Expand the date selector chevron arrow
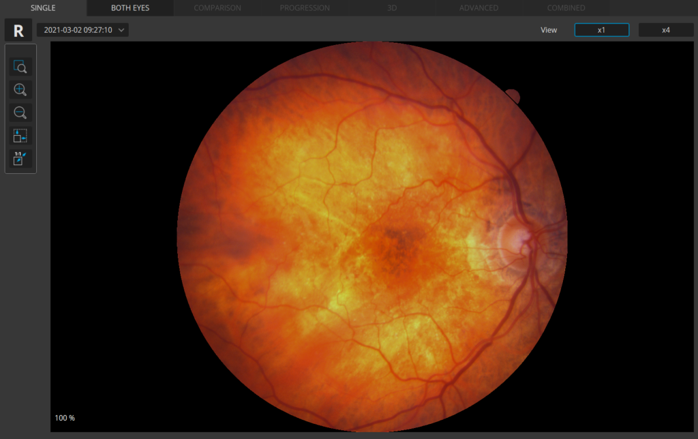Screen dimensions: 698x439 [x=121, y=30]
